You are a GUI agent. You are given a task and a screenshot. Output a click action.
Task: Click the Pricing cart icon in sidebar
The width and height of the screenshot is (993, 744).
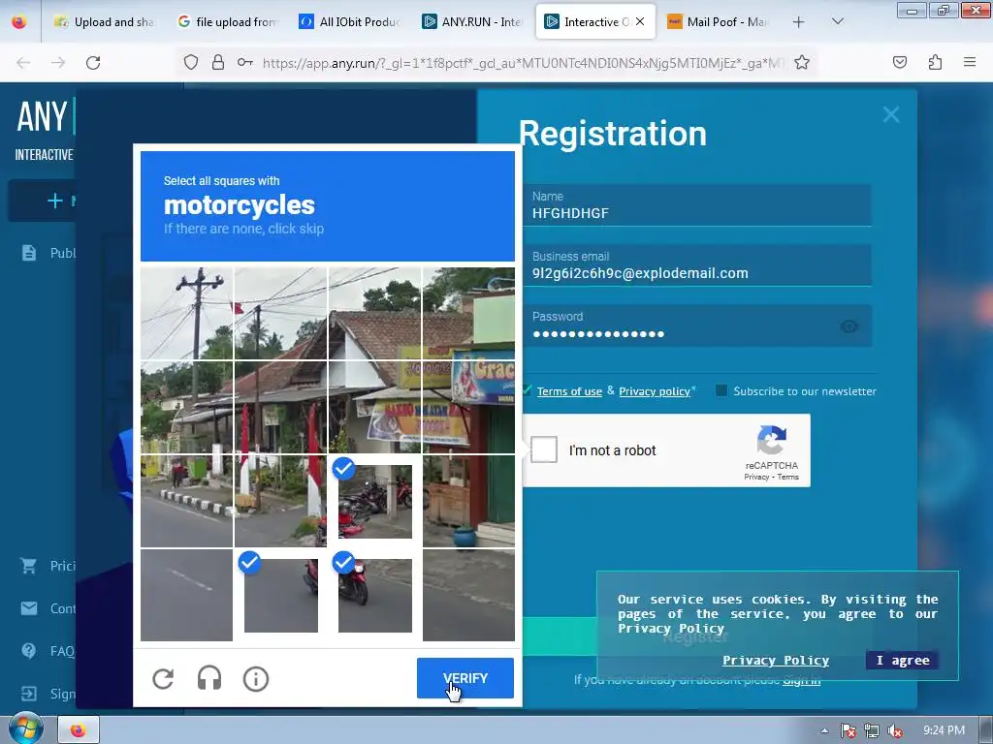tap(28, 565)
